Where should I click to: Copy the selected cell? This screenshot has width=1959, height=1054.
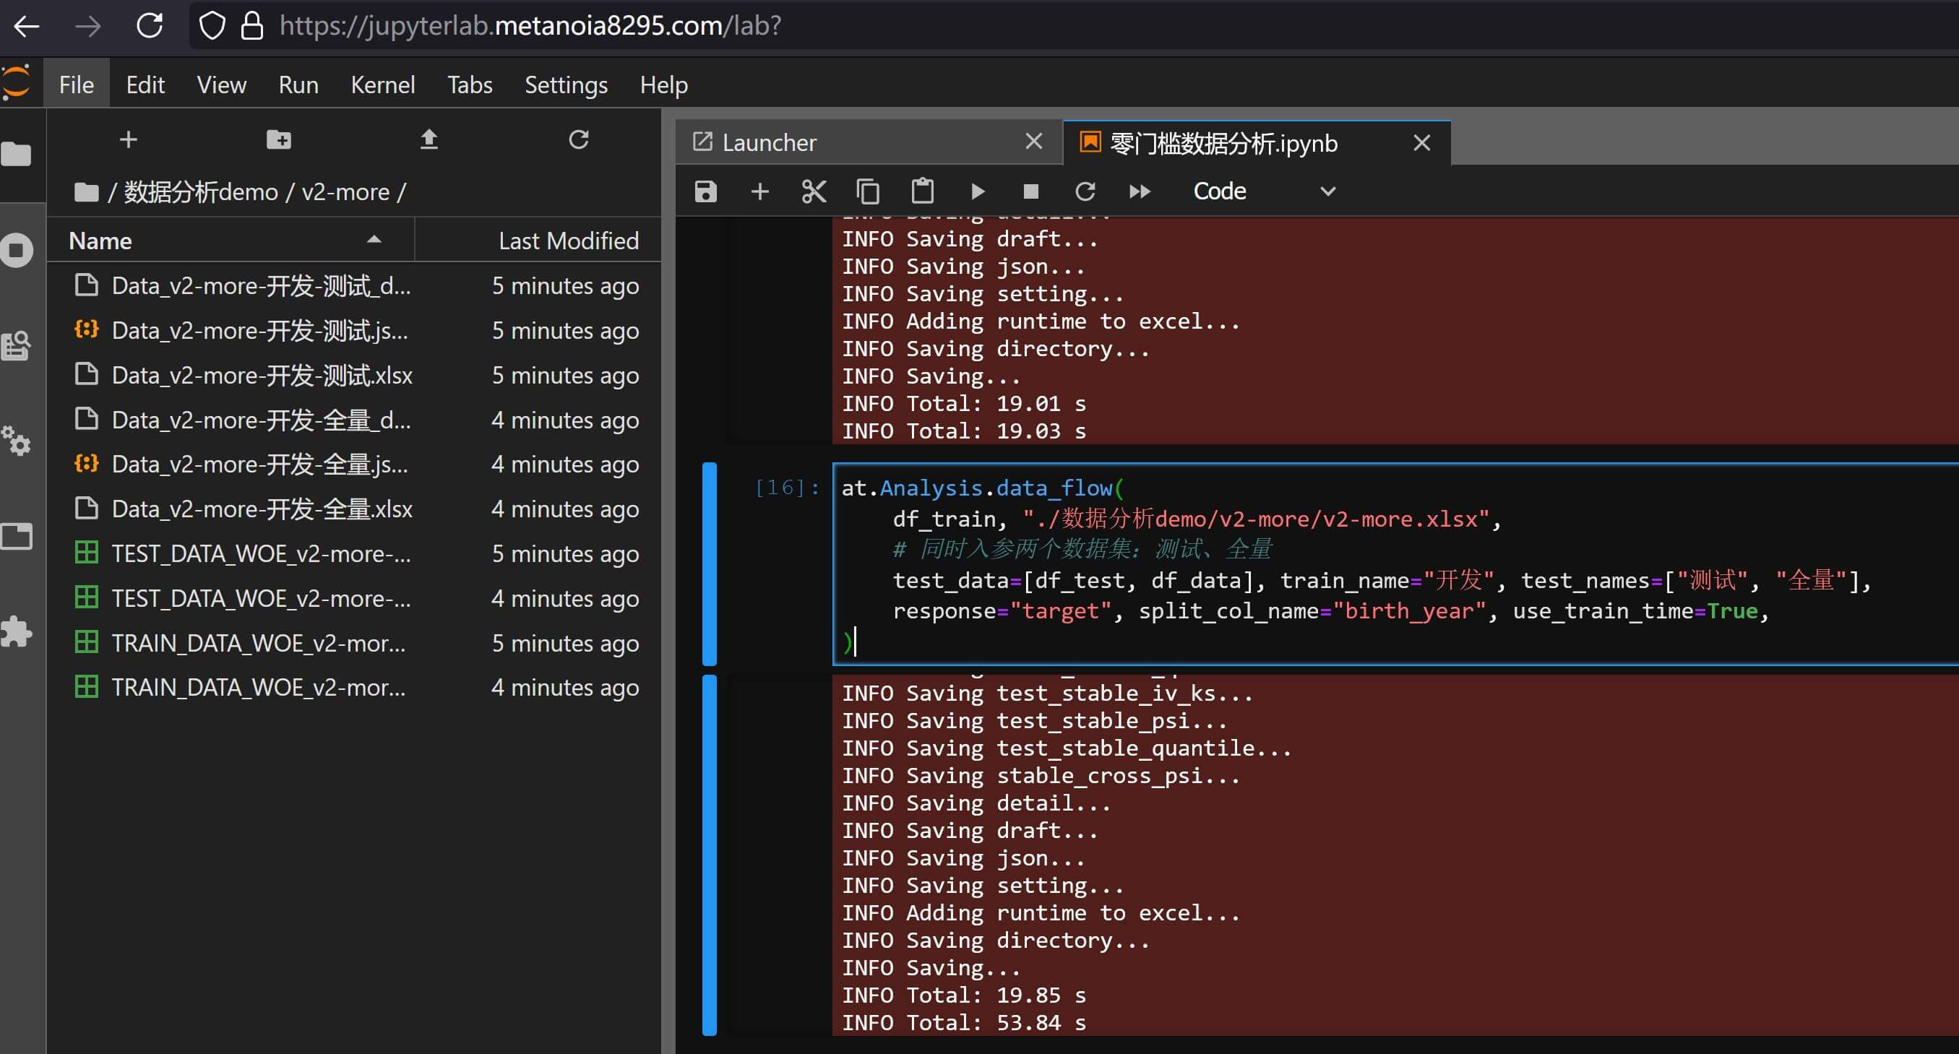pos(868,191)
